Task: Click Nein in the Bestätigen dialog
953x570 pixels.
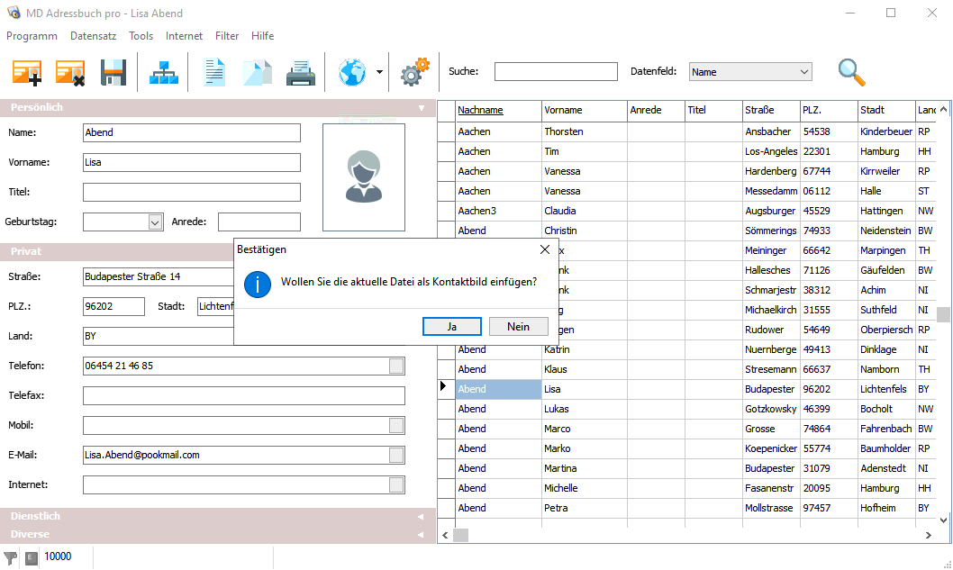Action: [x=518, y=327]
